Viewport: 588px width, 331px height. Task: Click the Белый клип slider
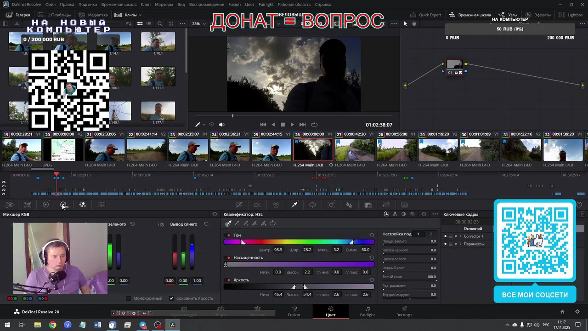[409, 280]
